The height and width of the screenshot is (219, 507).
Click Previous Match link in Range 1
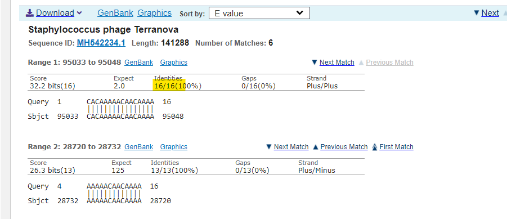pos(389,62)
